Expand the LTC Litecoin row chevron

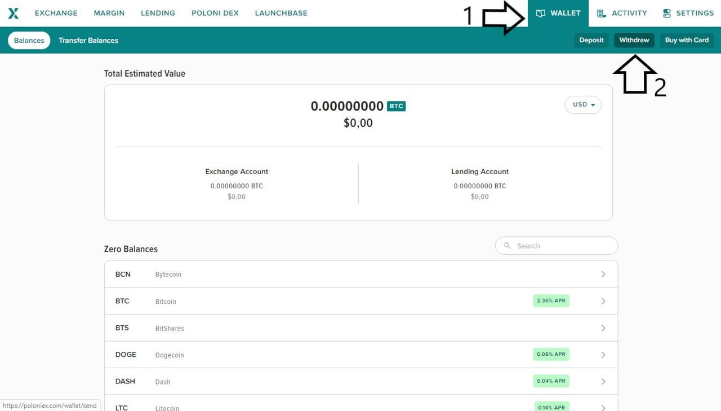point(603,408)
